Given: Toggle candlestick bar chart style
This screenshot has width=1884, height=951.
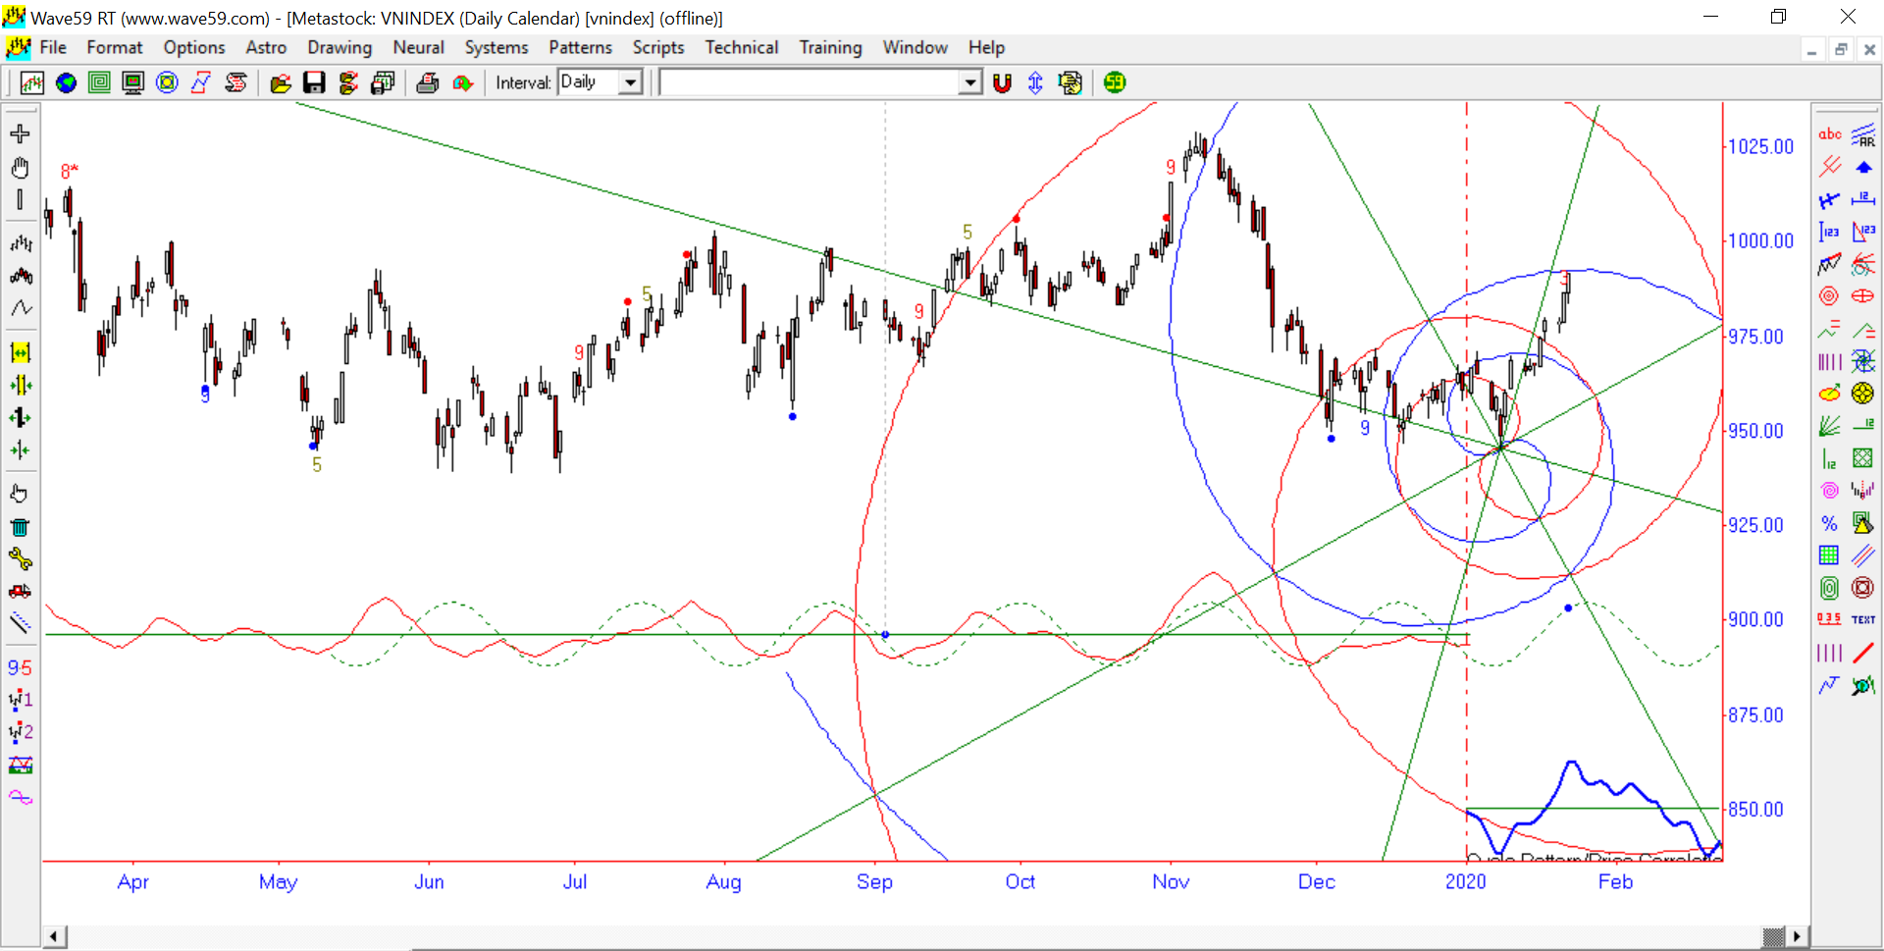Looking at the screenshot, I should pyautogui.click(x=20, y=276).
